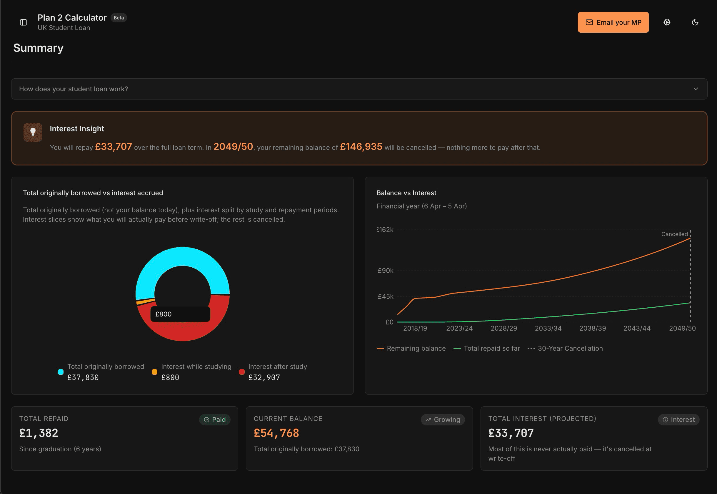
Task: Click the cyan Total originally borrowed swatch
Action: tap(61, 372)
